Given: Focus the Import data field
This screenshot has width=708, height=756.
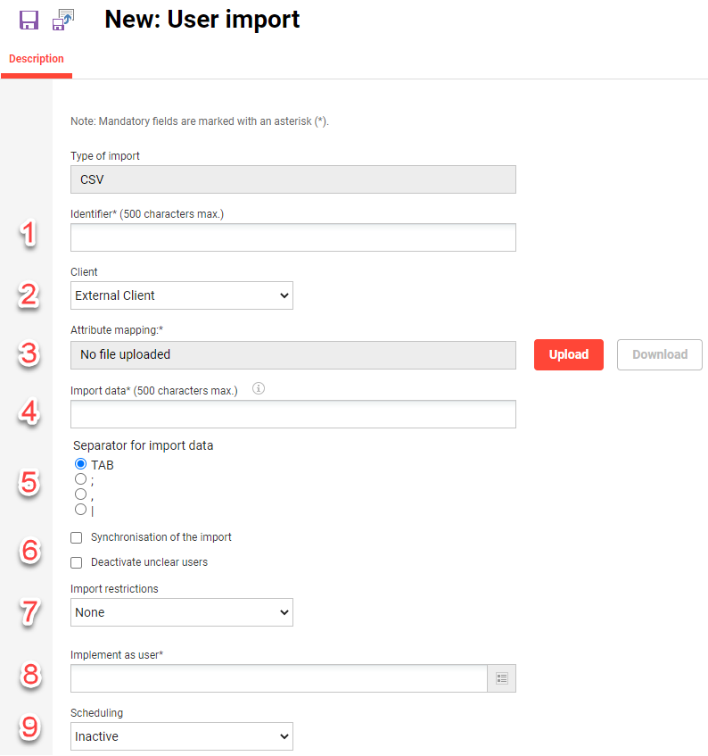Looking at the screenshot, I should (x=292, y=413).
